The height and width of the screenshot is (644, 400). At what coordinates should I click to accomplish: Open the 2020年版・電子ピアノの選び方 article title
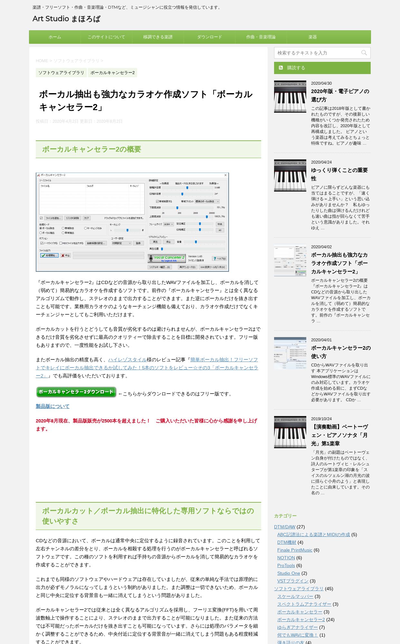(340, 96)
